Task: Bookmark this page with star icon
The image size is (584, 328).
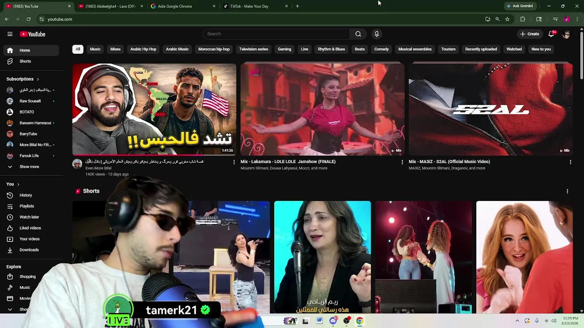Action: point(507,19)
